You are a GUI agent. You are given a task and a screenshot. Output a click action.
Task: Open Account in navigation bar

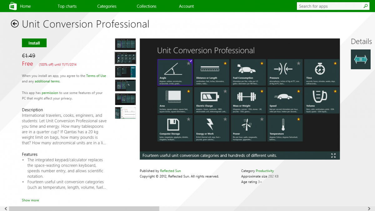[x=187, y=6]
